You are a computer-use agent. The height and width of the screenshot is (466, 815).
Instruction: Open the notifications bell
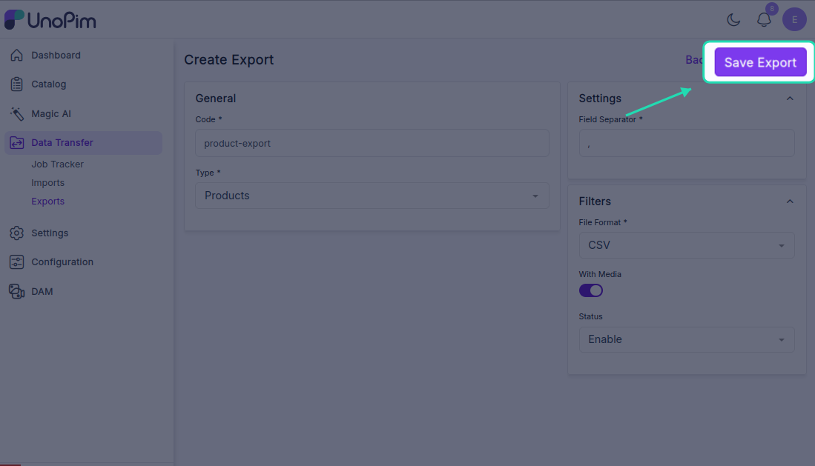tap(764, 20)
